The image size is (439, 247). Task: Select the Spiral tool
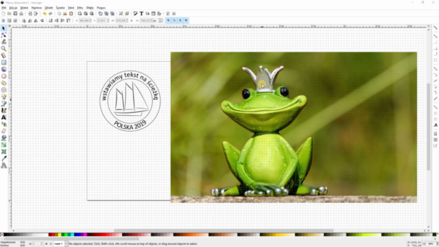click(x=3, y=90)
